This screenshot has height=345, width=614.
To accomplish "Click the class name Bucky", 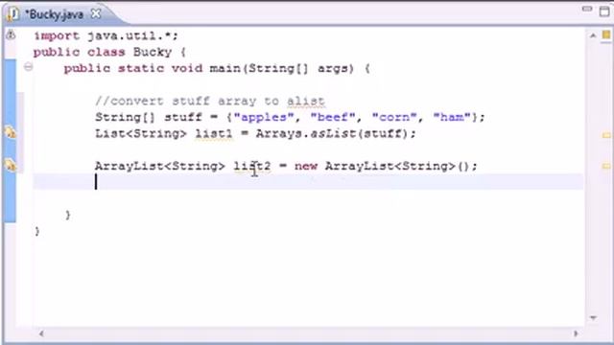I will tap(153, 52).
